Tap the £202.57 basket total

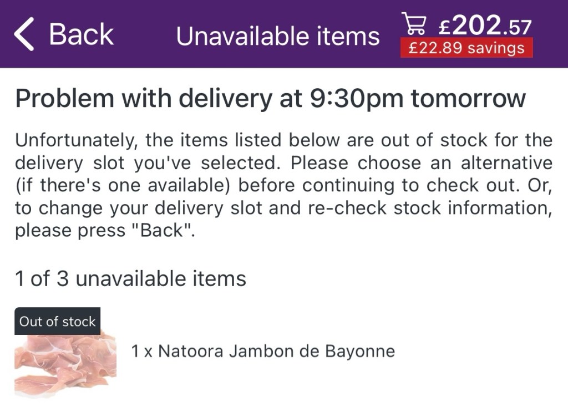point(485,26)
